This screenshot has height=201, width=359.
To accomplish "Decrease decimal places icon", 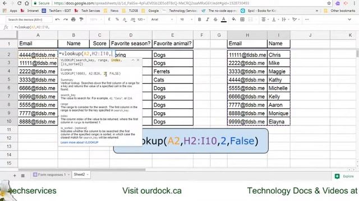I will tap(125, 20).
